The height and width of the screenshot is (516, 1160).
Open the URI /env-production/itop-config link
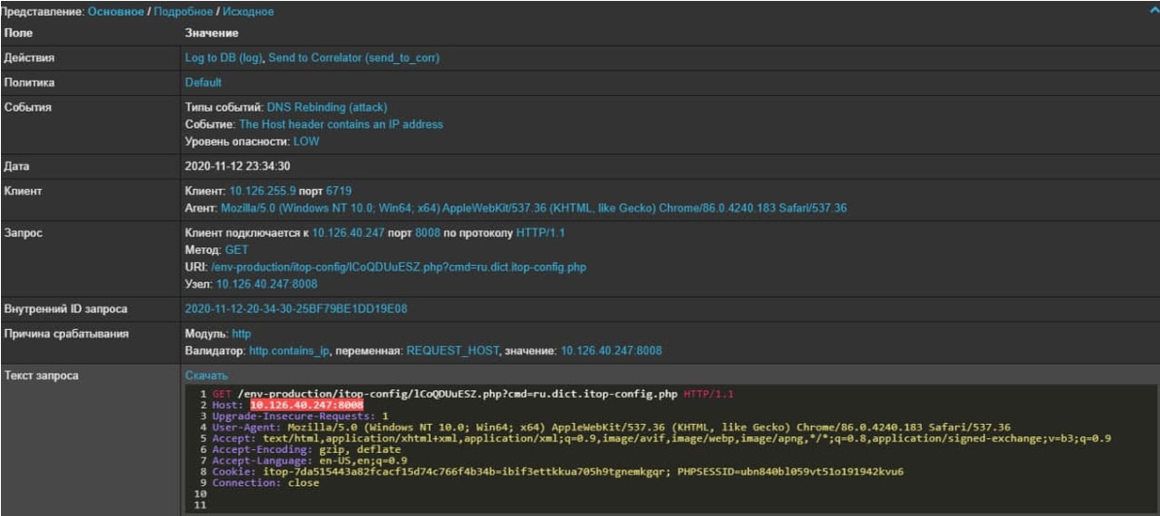click(398, 267)
